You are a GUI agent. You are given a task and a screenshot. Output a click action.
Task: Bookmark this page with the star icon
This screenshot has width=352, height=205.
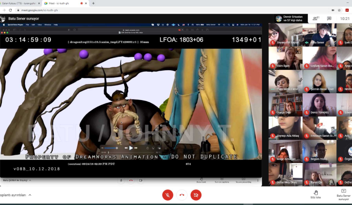tap(339, 10)
